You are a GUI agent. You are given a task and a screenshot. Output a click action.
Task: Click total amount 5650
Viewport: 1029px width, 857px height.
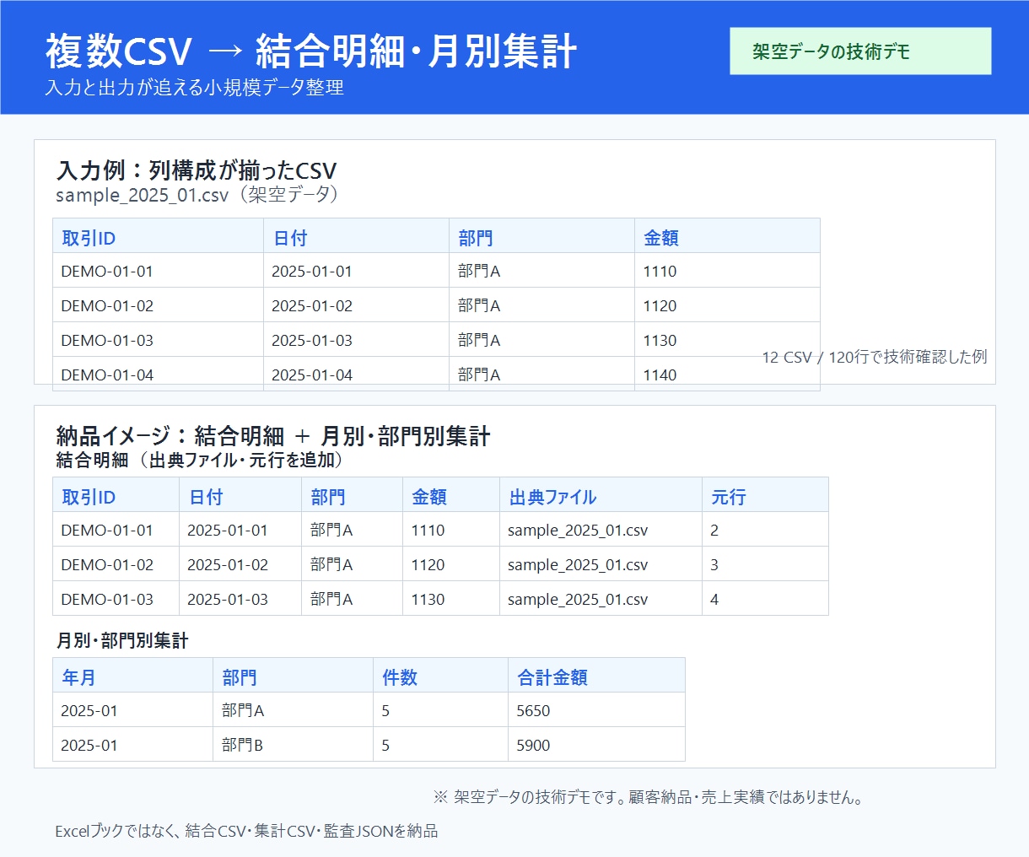coord(533,711)
